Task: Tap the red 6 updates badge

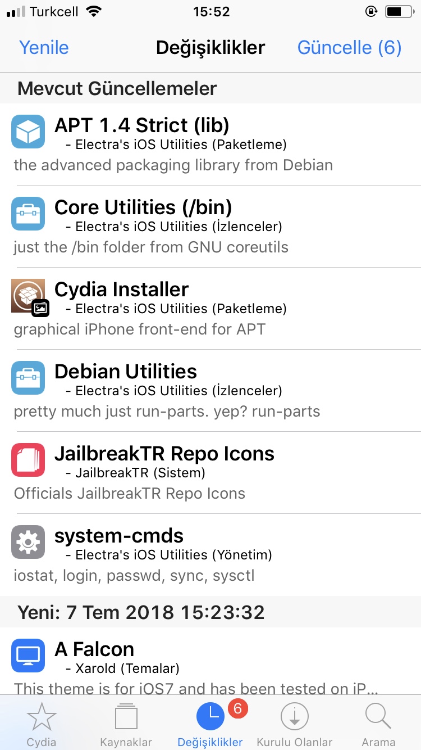Action: 237,709
